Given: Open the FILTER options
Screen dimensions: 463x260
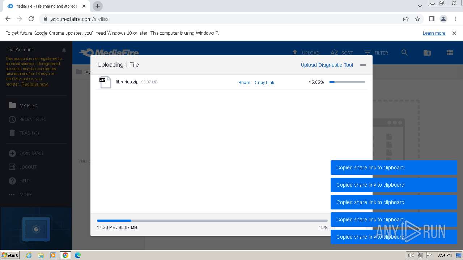Looking at the screenshot, I should 376,53.
